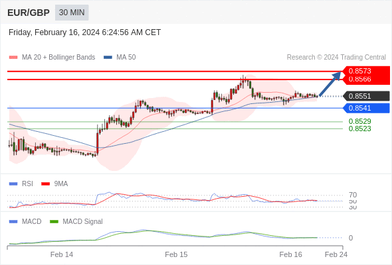Select the EUR/GBP pair title
392x265 pixels.
29,13
